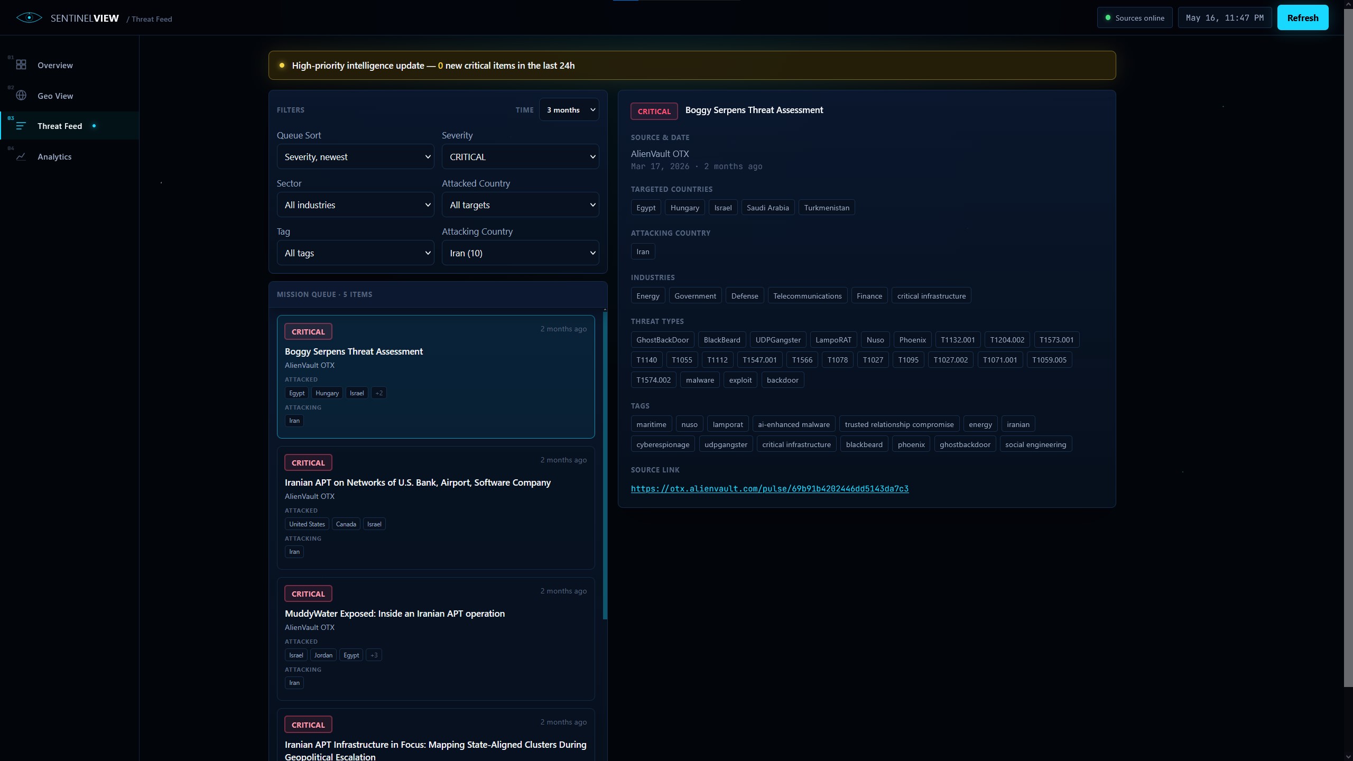Screen dimensions: 1353x761
Task: Click the BlackBeard threat type chip
Action: click(x=721, y=340)
